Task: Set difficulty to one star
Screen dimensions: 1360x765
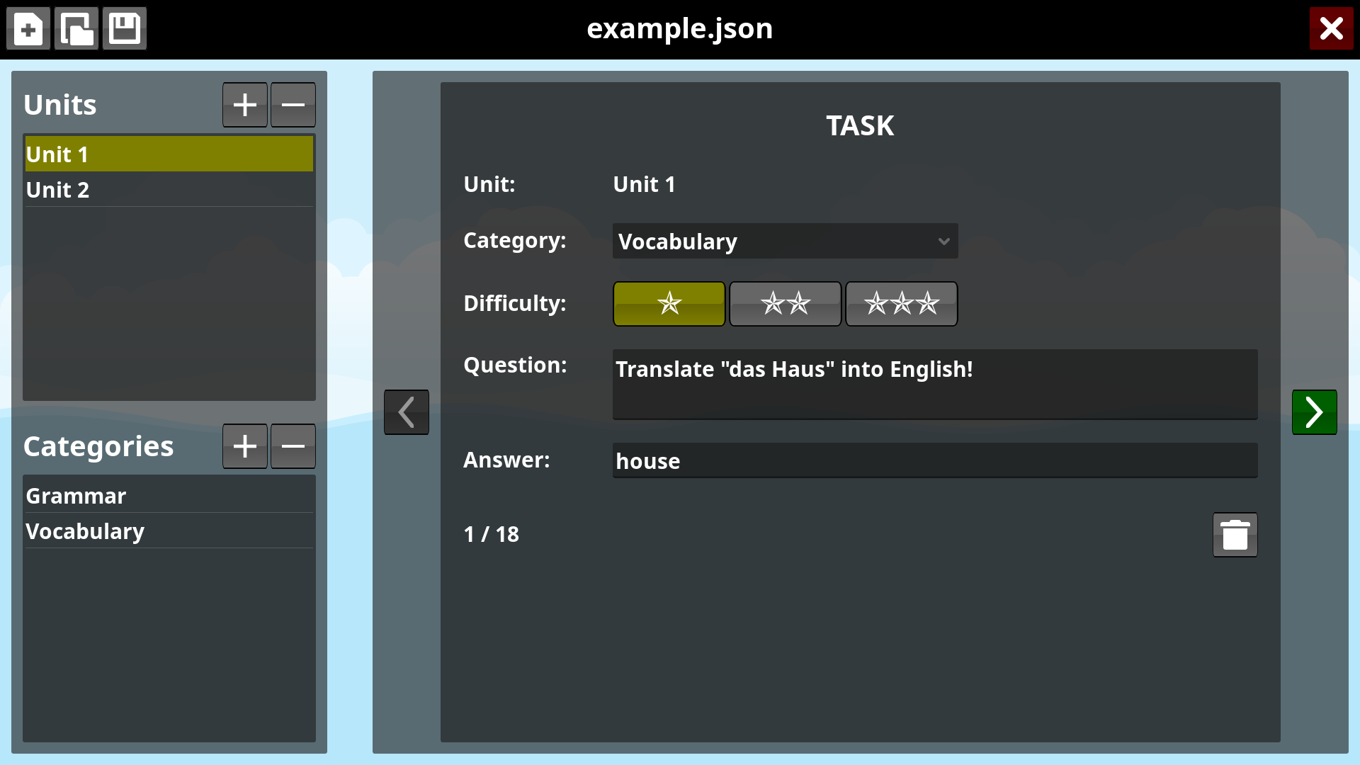Action: [x=669, y=304]
